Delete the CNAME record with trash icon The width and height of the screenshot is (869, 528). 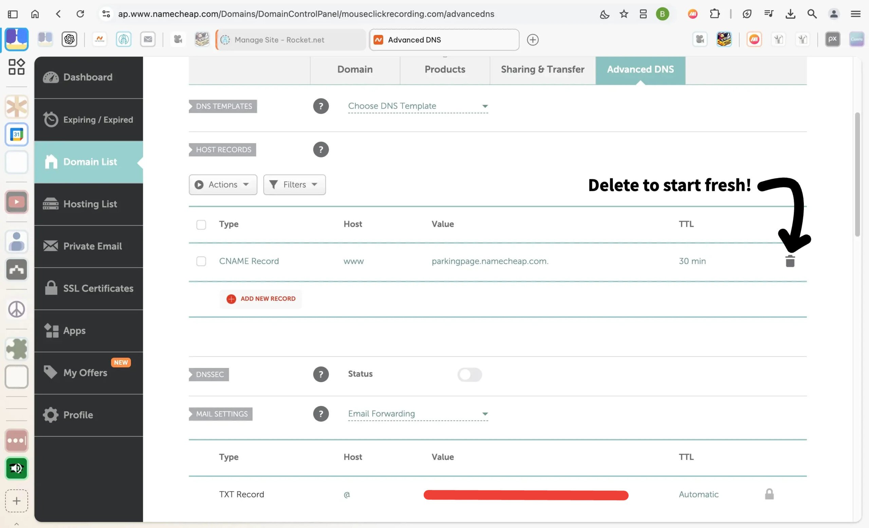pos(790,261)
